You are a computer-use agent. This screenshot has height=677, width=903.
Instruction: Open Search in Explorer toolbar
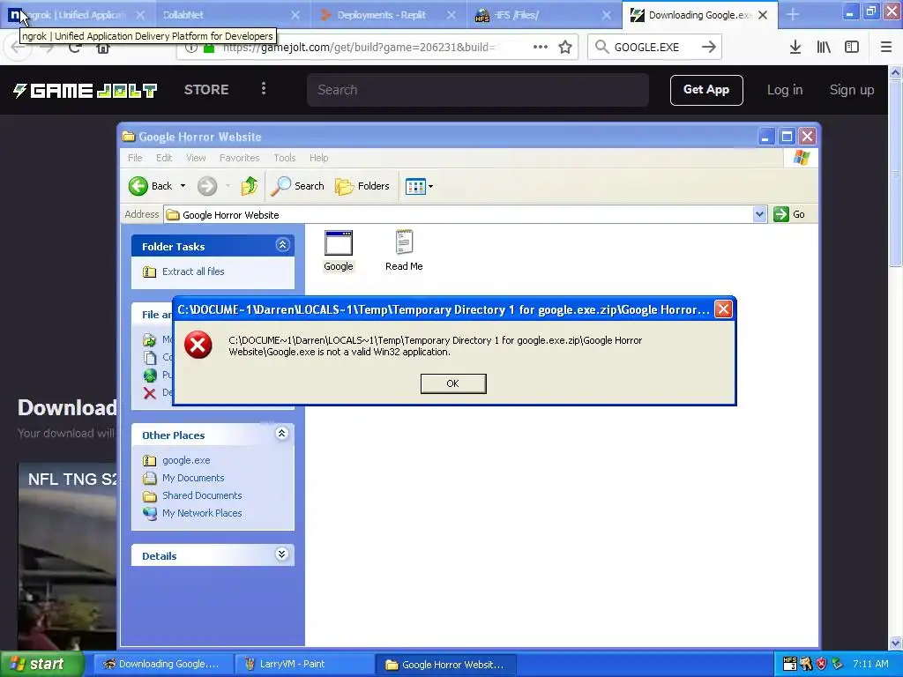click(x=298, y=186)
